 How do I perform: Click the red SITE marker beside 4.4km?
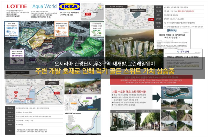click(88, 14)
